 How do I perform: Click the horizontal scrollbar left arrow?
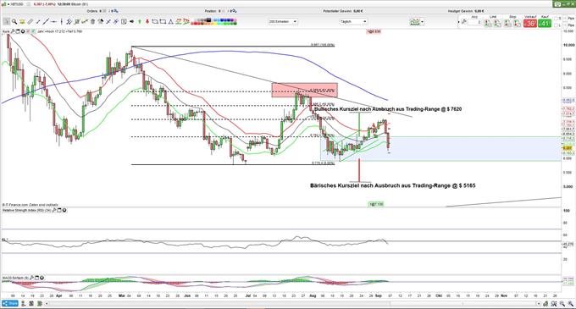(x=47, y=304)
